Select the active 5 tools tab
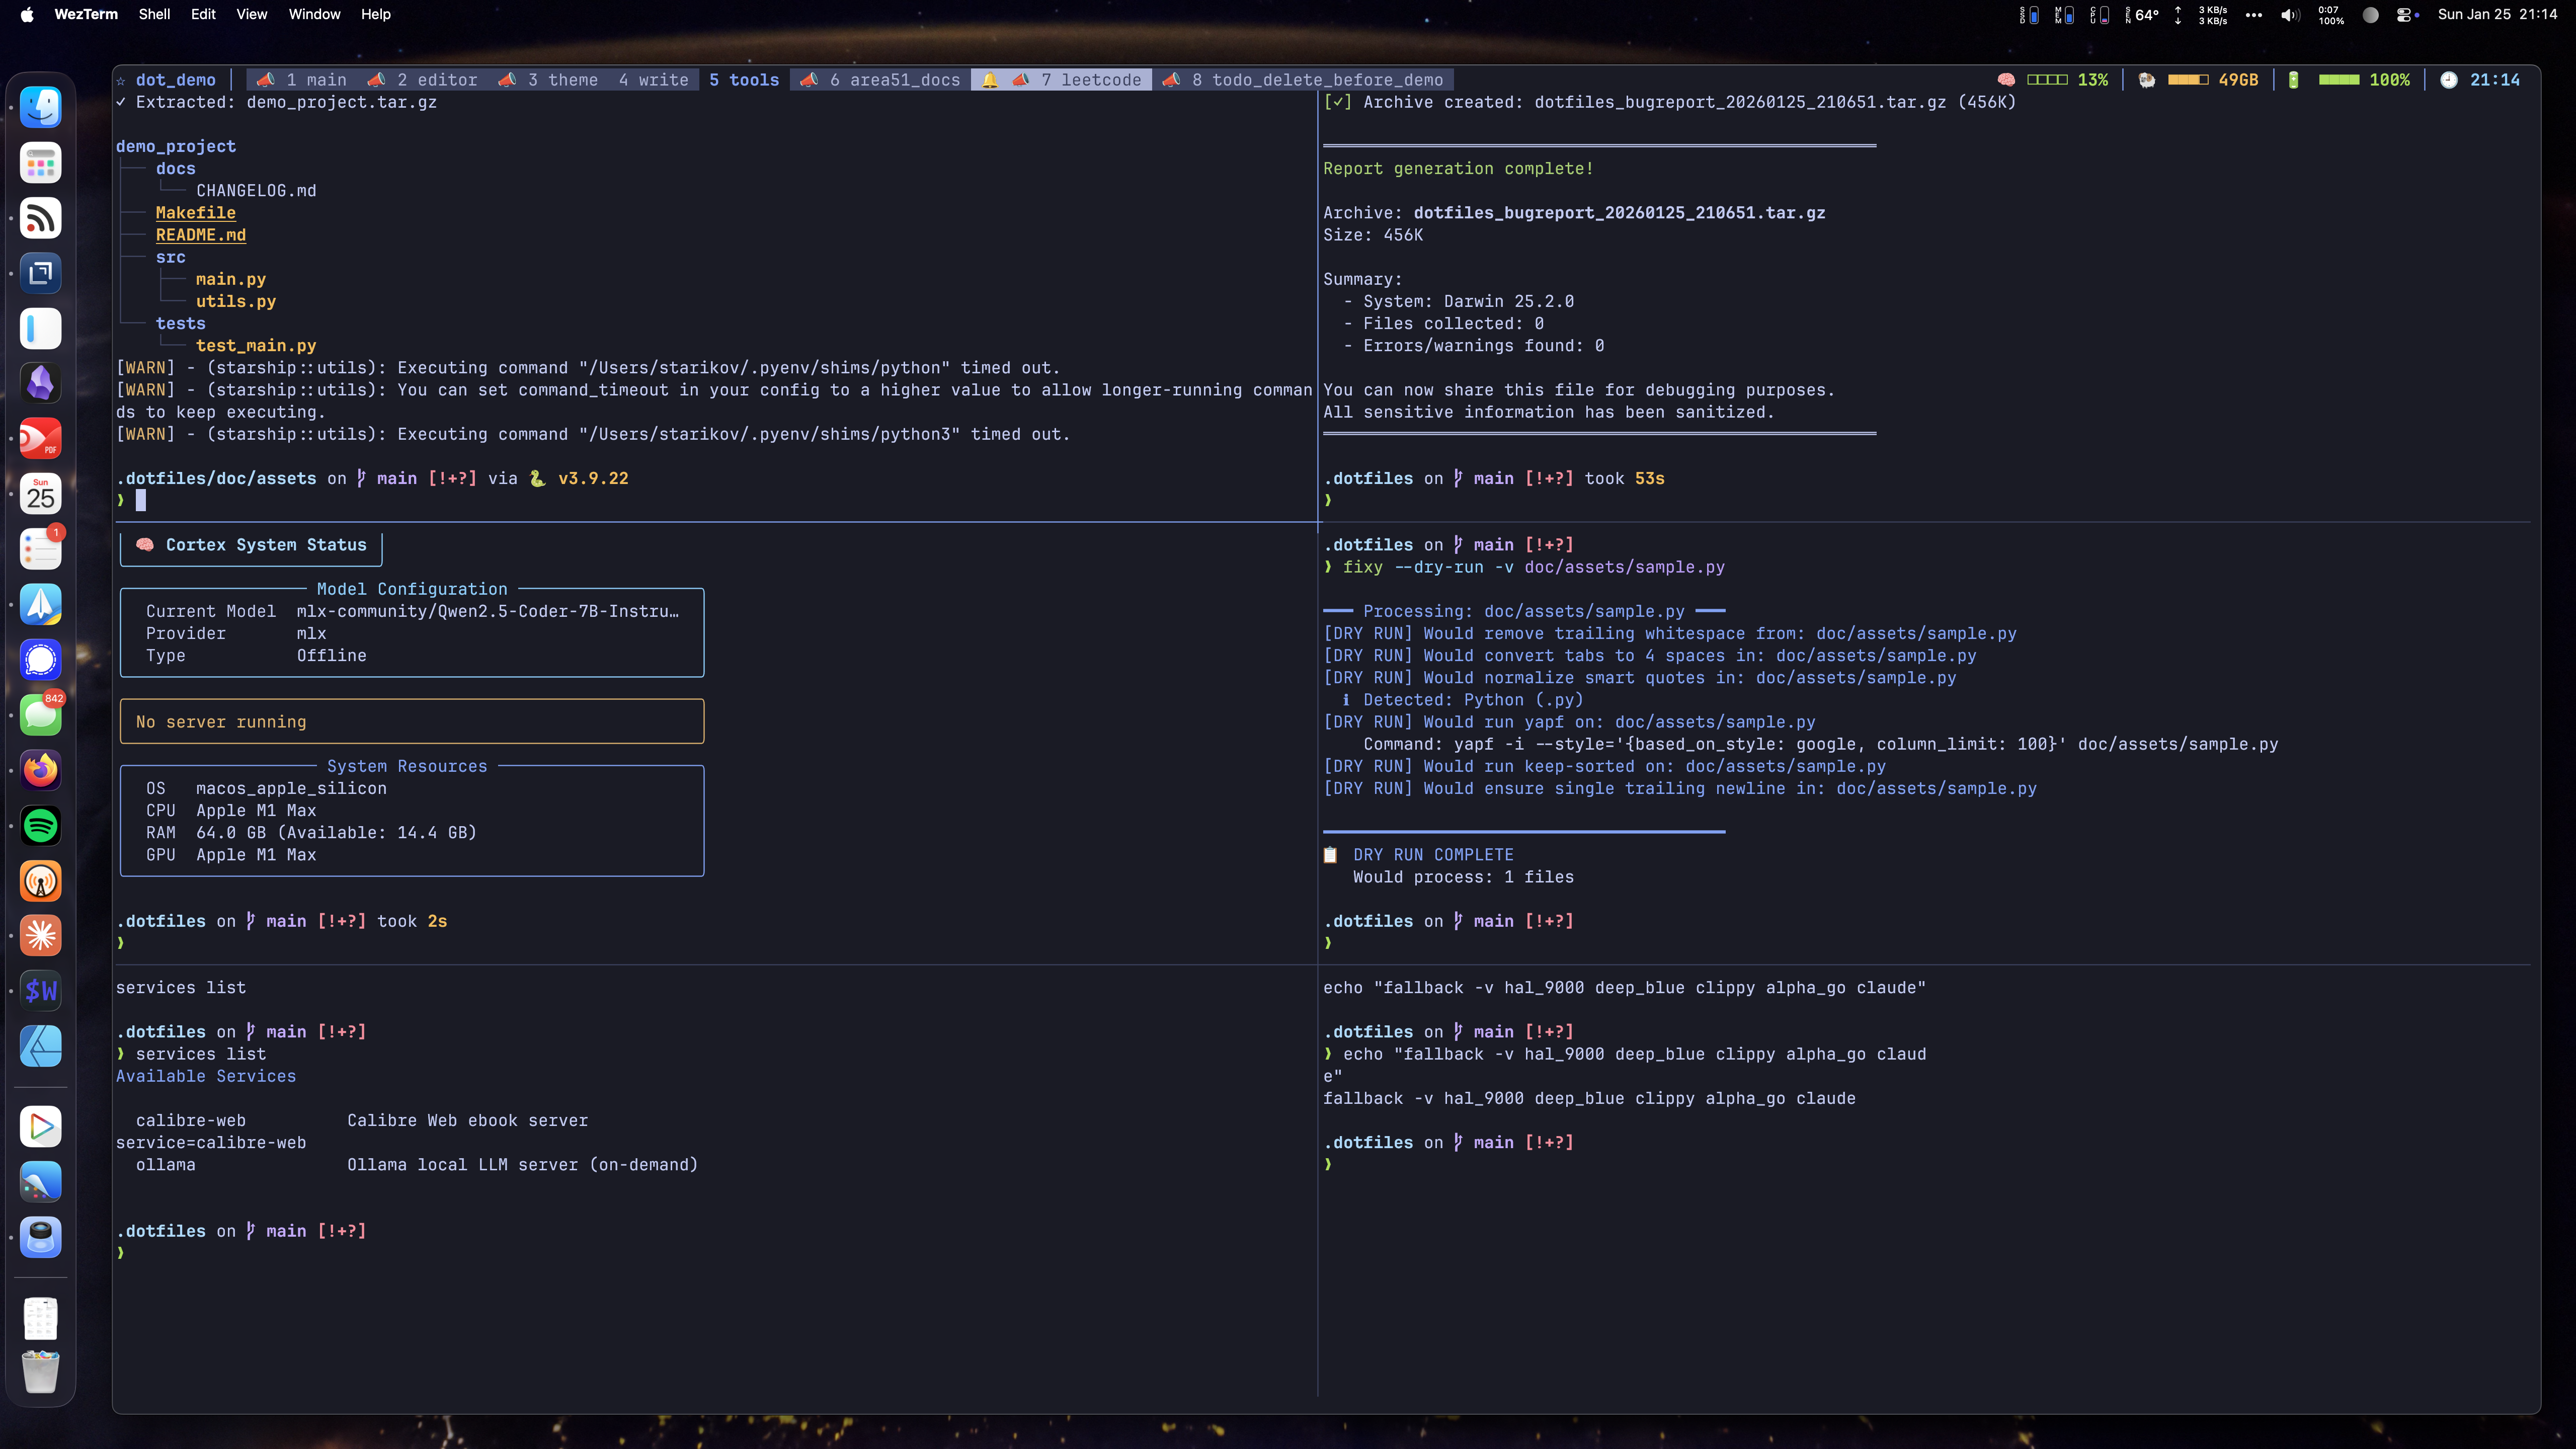 coord(744,80)
